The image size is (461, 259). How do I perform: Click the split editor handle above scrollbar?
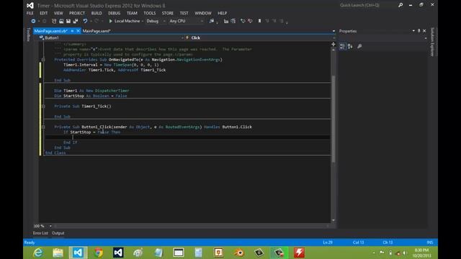333,44
